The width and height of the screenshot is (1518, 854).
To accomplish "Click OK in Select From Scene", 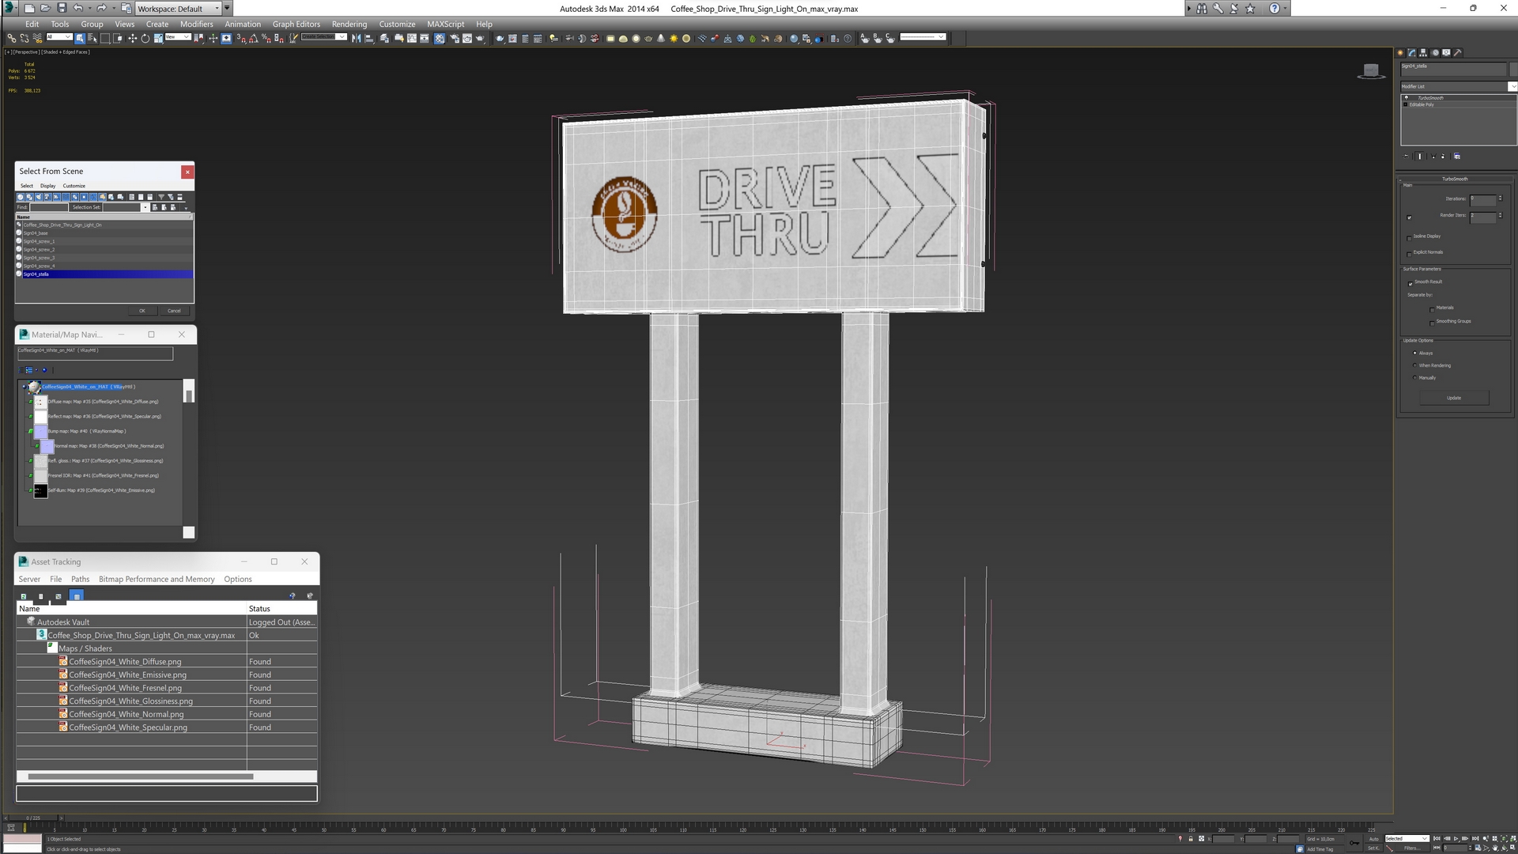I will pyautogui.click(x=142, y=311).
